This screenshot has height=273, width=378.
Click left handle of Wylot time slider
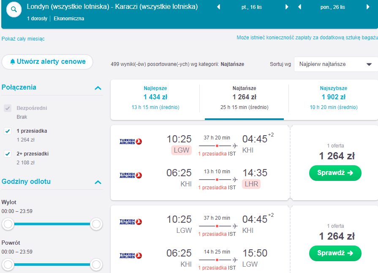[x=8, y=224]
